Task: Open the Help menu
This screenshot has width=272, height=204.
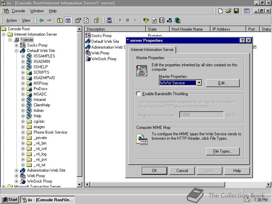Action: click(53, 11)
